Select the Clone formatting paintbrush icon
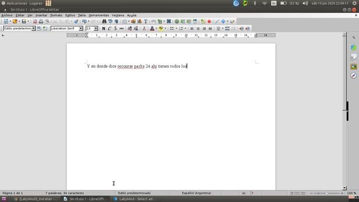Screen dimensions: 359x202 (x=76, y=21)
